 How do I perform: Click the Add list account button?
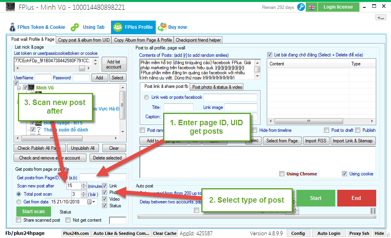click(x=114, y=64)
